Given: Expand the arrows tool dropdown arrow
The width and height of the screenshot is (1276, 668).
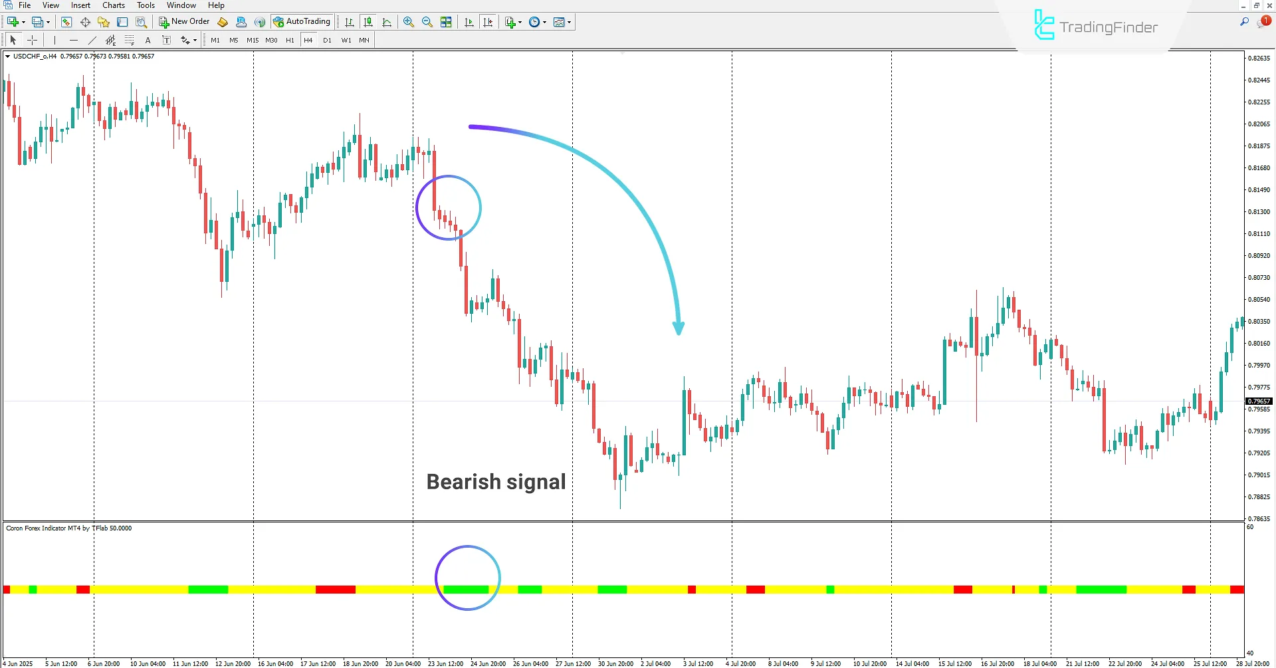Looking at the screenshot, I should pos(195,41).
